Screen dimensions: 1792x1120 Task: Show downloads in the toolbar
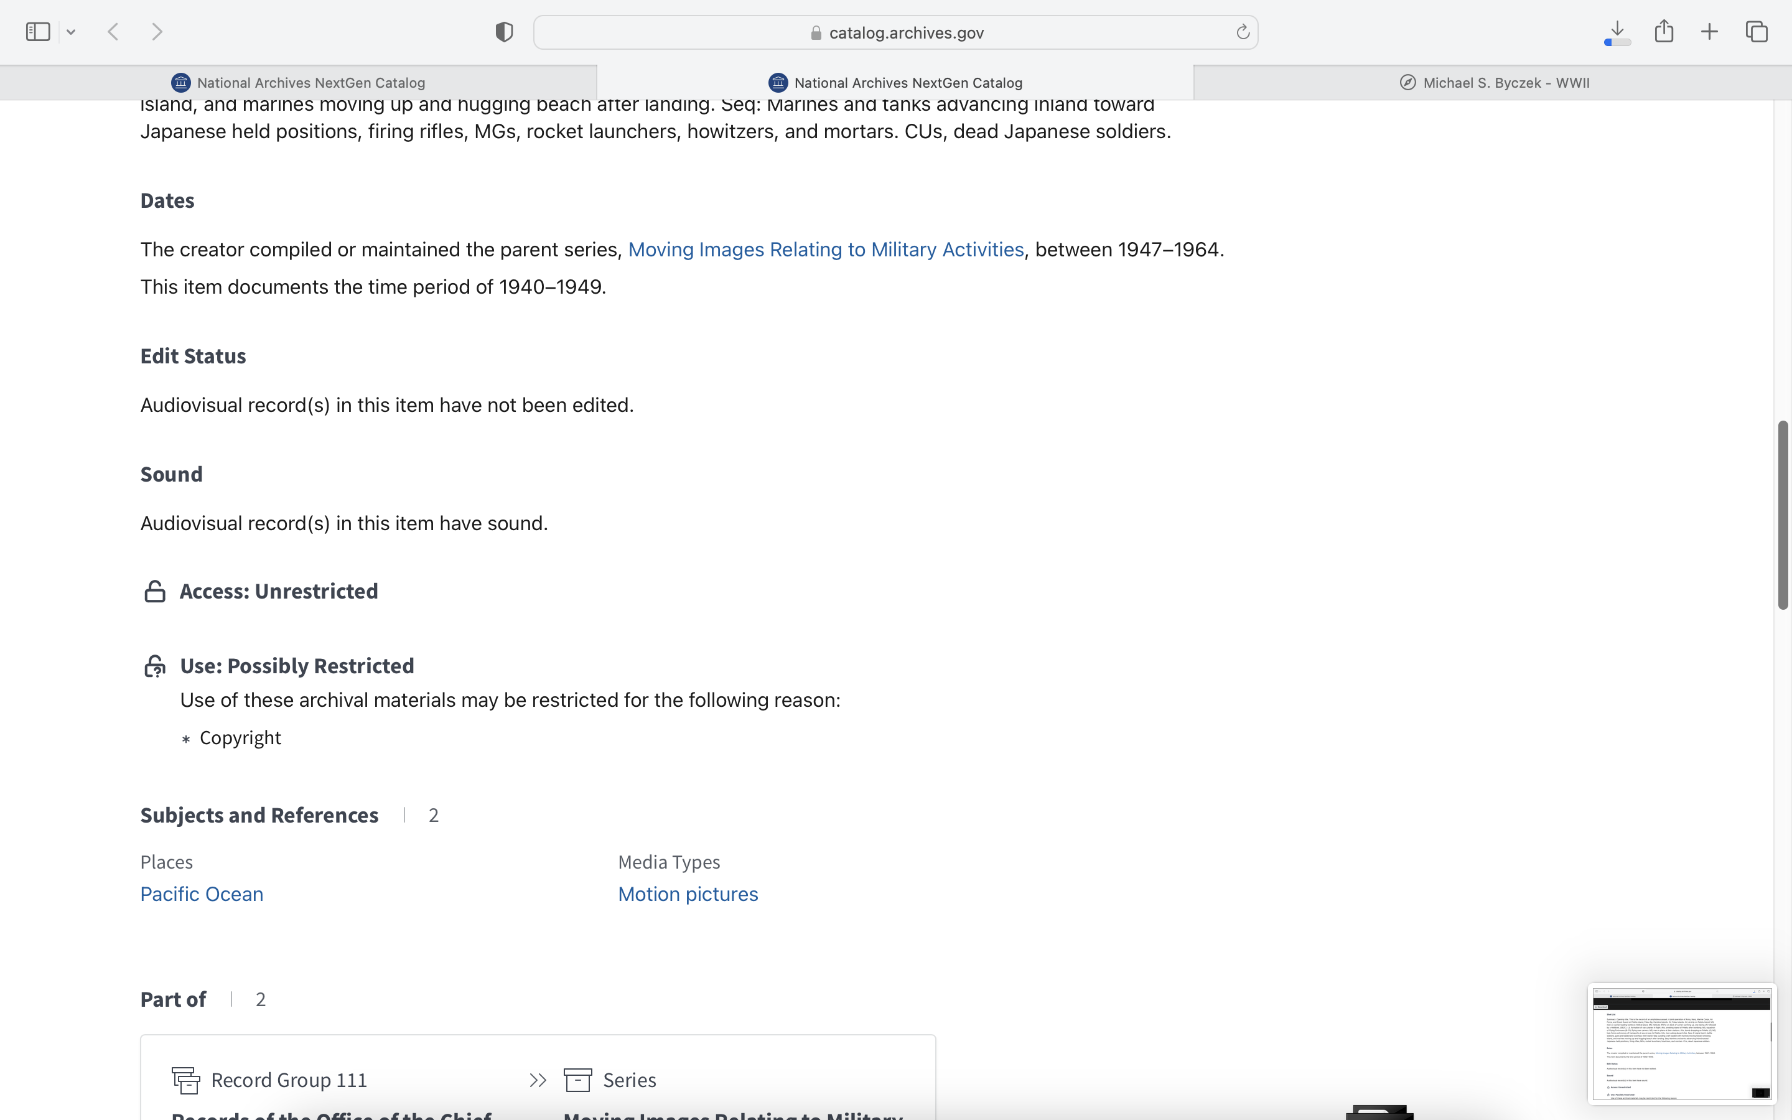click(1617, 32)
